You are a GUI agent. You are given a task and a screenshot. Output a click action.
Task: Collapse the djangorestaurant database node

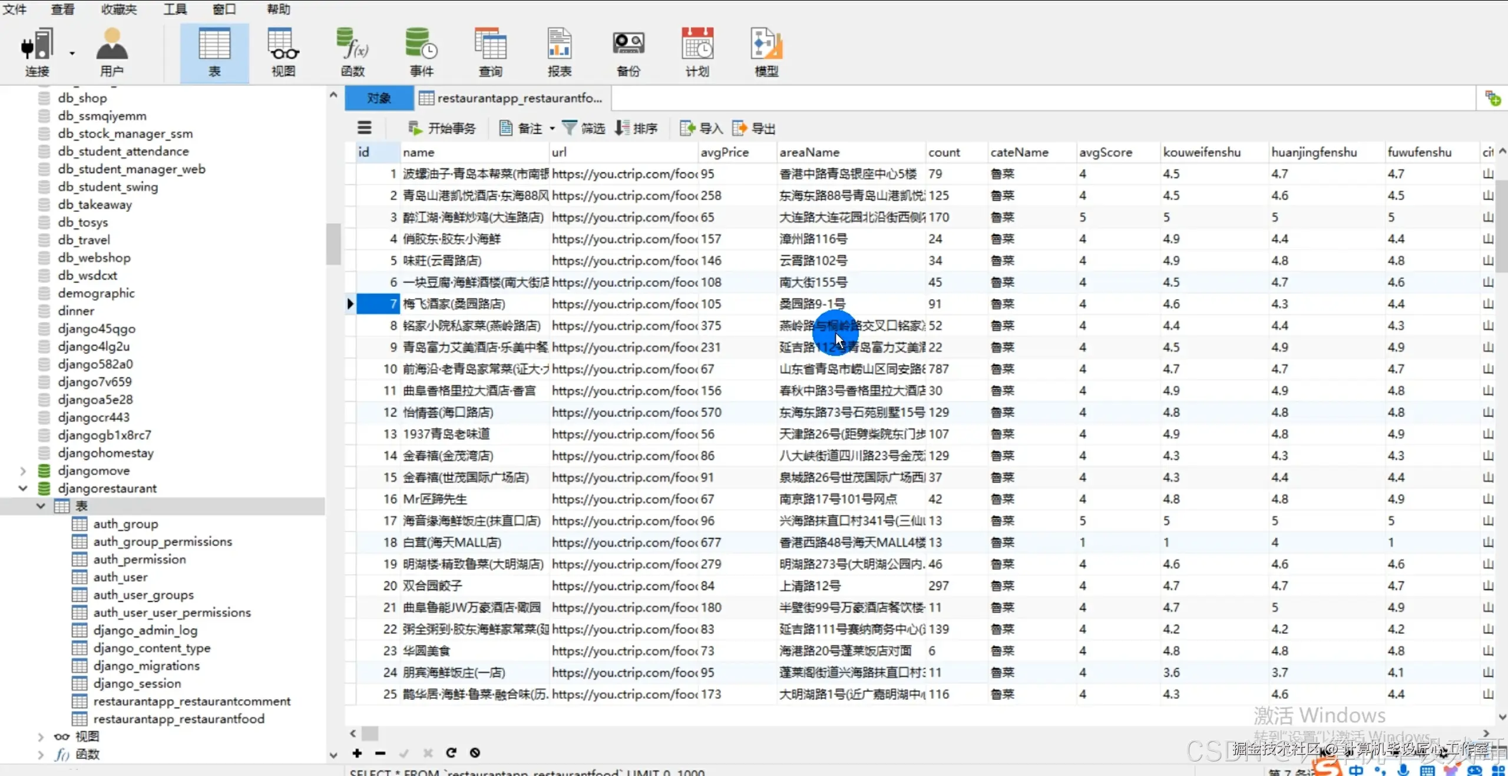[23, 488]
